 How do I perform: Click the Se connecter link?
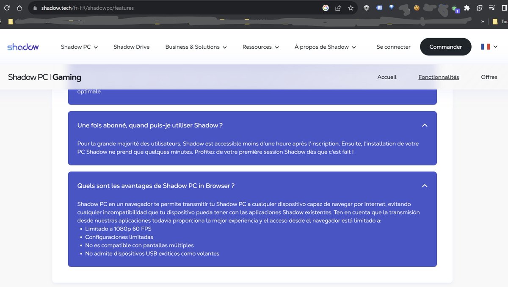click(393, 47)
